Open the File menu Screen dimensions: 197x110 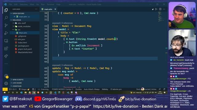[x=10, y=4]
